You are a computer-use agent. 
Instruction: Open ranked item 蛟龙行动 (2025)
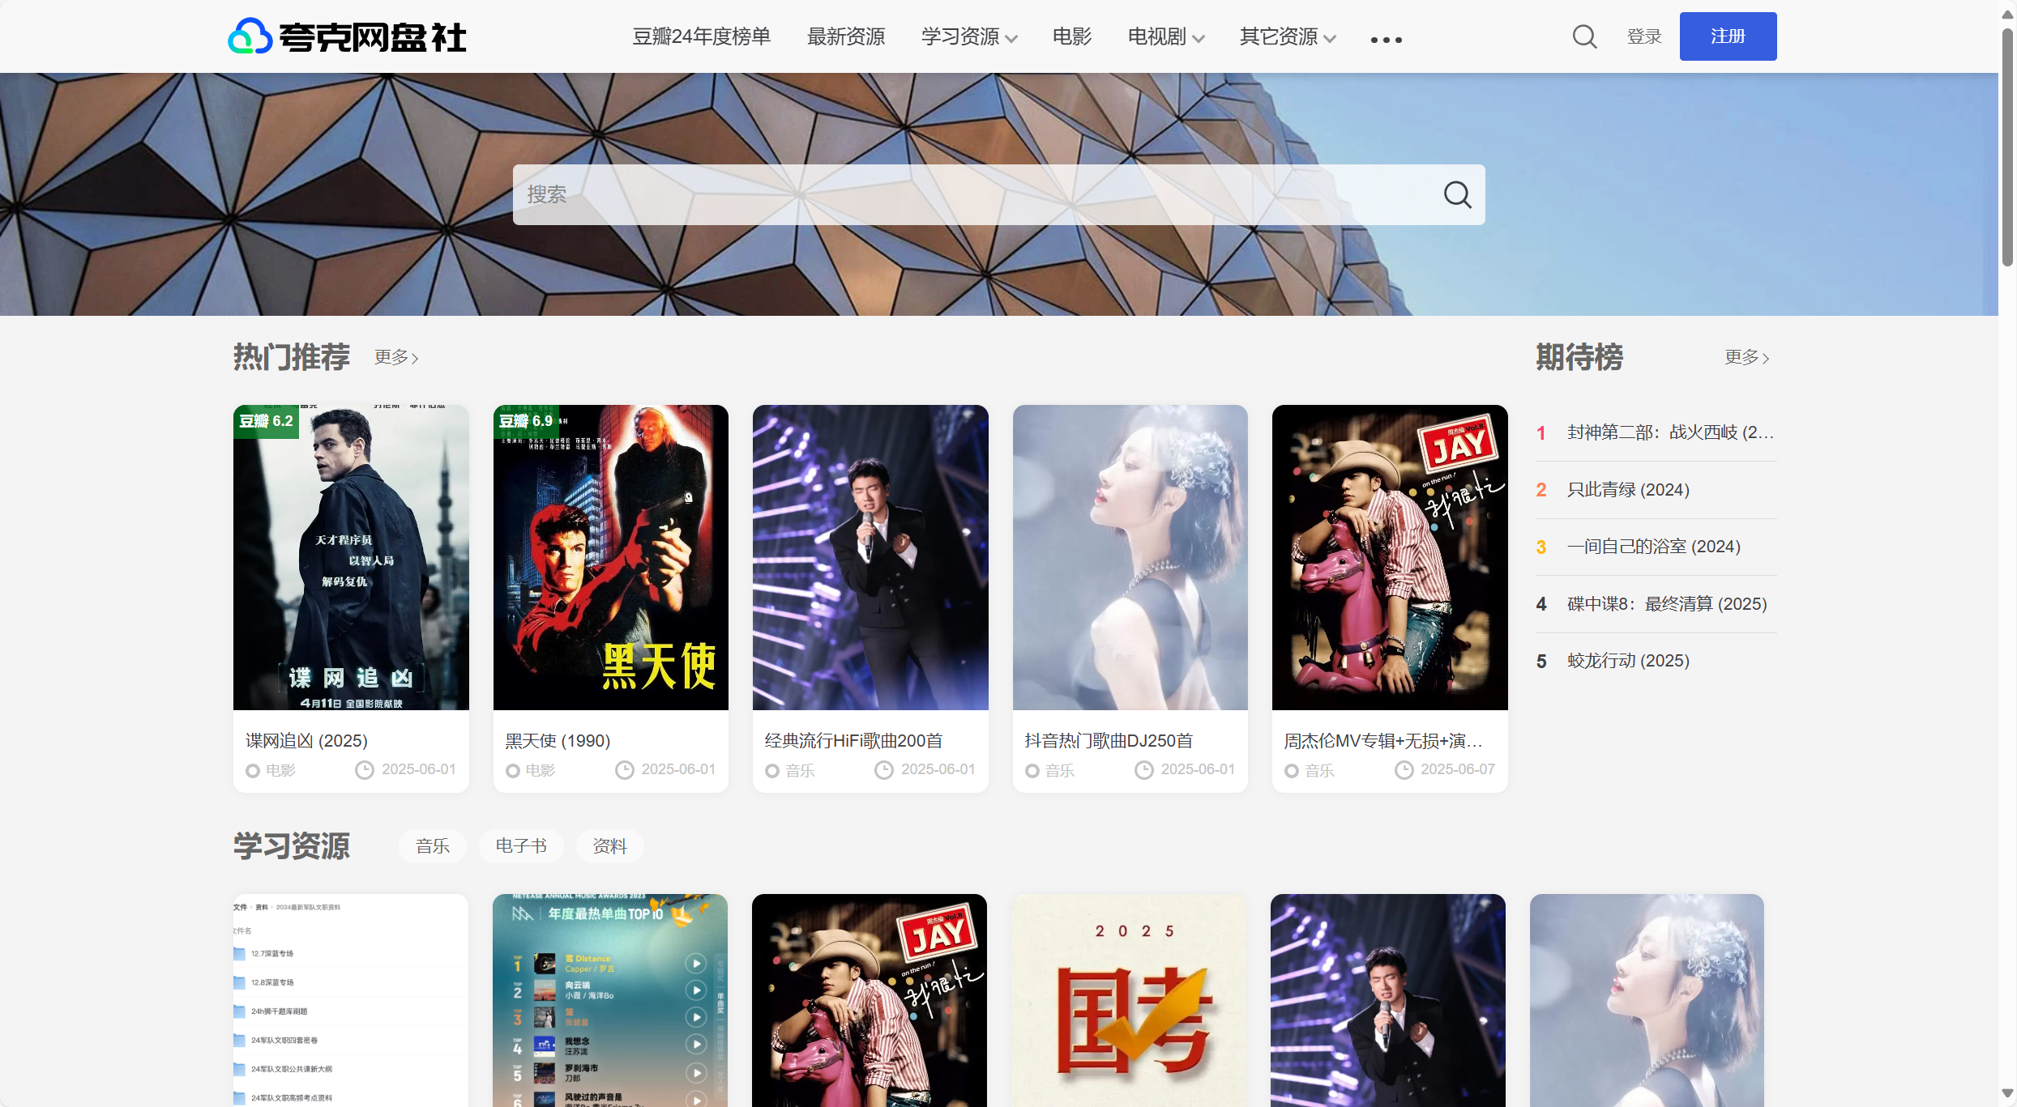click(1628, 661)
